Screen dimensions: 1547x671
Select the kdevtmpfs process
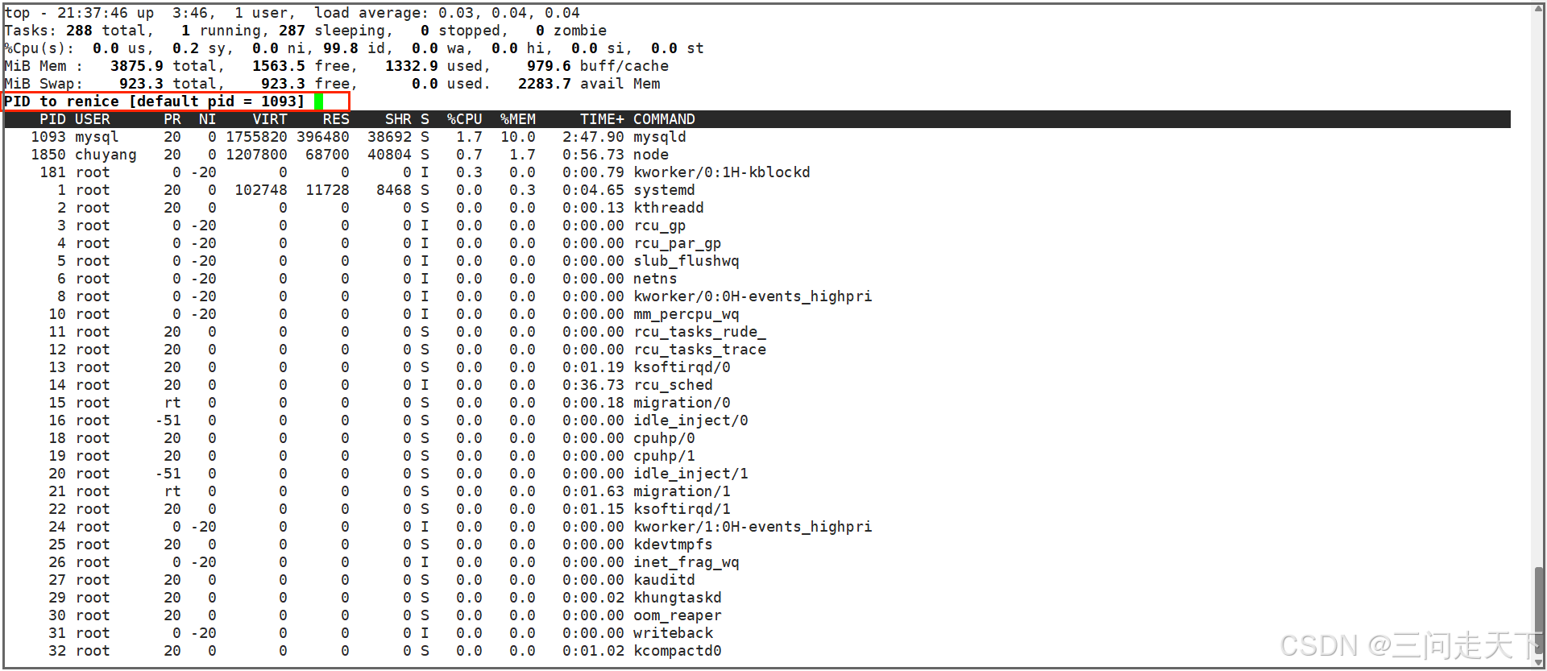673,545
